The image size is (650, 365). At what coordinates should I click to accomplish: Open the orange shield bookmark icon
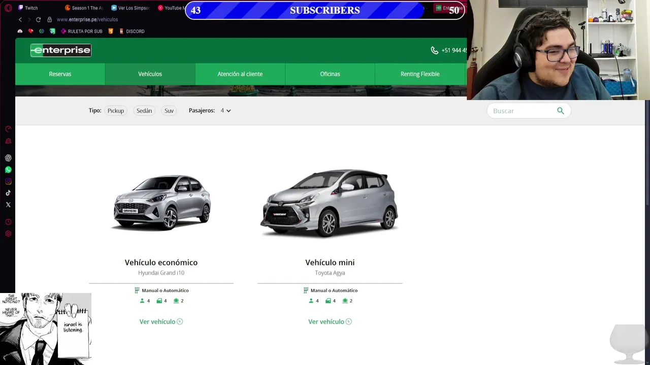coord(111,31)
